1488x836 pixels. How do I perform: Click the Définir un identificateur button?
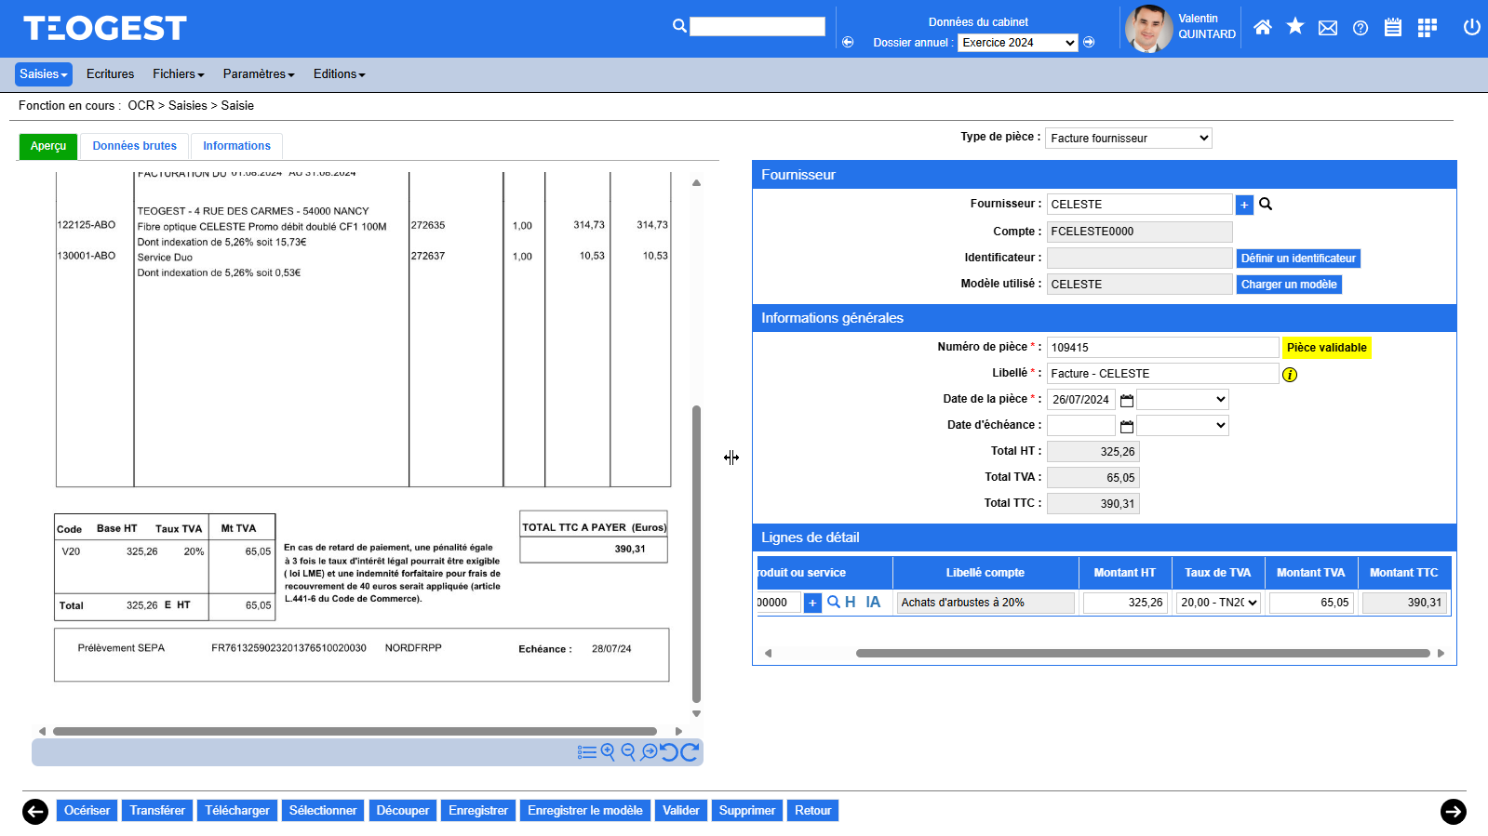tap(1298, 259)
